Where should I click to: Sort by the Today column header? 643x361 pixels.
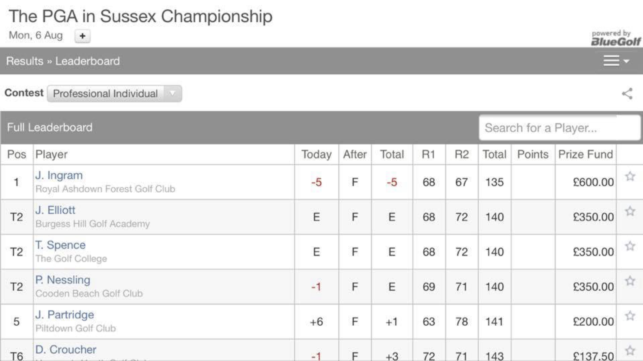[x=317, y=154]
